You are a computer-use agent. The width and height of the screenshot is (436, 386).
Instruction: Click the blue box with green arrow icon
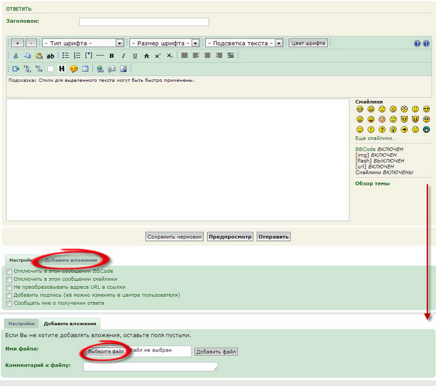click(x=16, y=69)
